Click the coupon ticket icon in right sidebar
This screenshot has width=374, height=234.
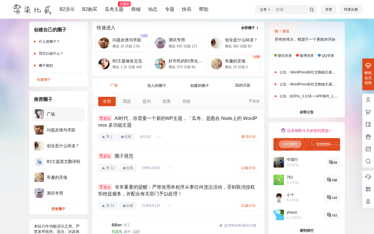(x=368, y=124)
